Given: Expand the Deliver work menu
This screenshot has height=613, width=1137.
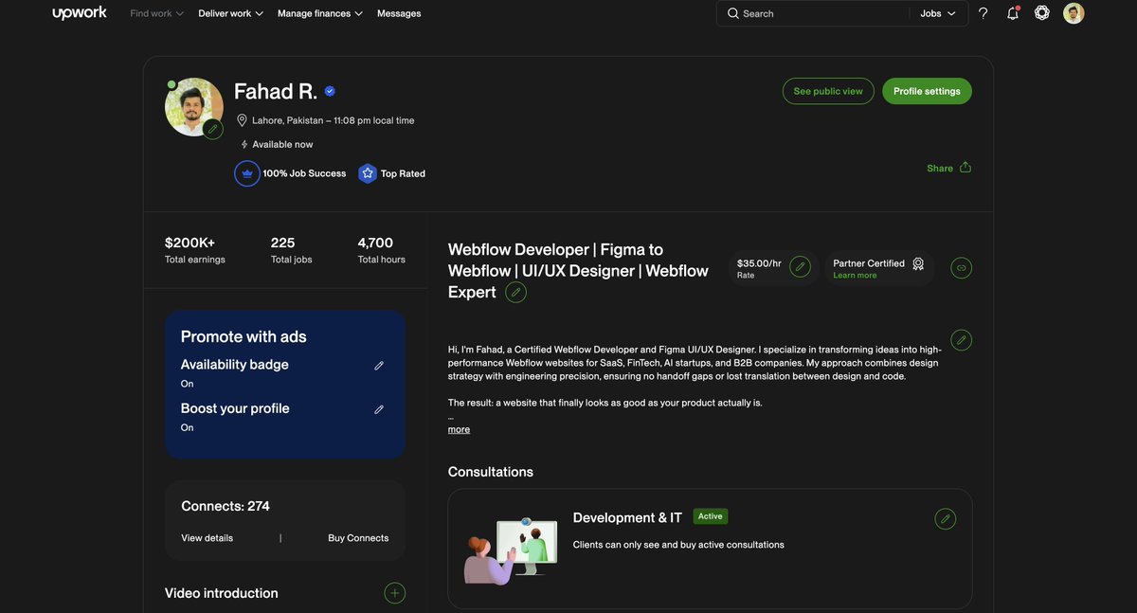Looking at the screenshot, I should 231,13.
